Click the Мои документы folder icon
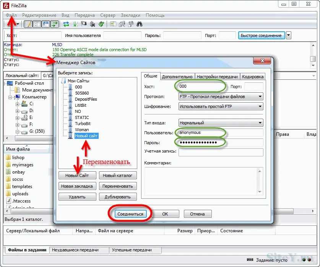Viewport: 320px width, 267px height. (x=17, y=90)
